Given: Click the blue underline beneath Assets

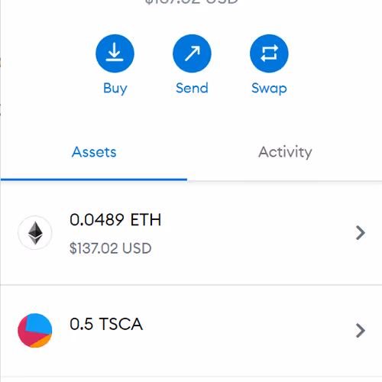Looking at the screenshot, I should click(94, 180).
